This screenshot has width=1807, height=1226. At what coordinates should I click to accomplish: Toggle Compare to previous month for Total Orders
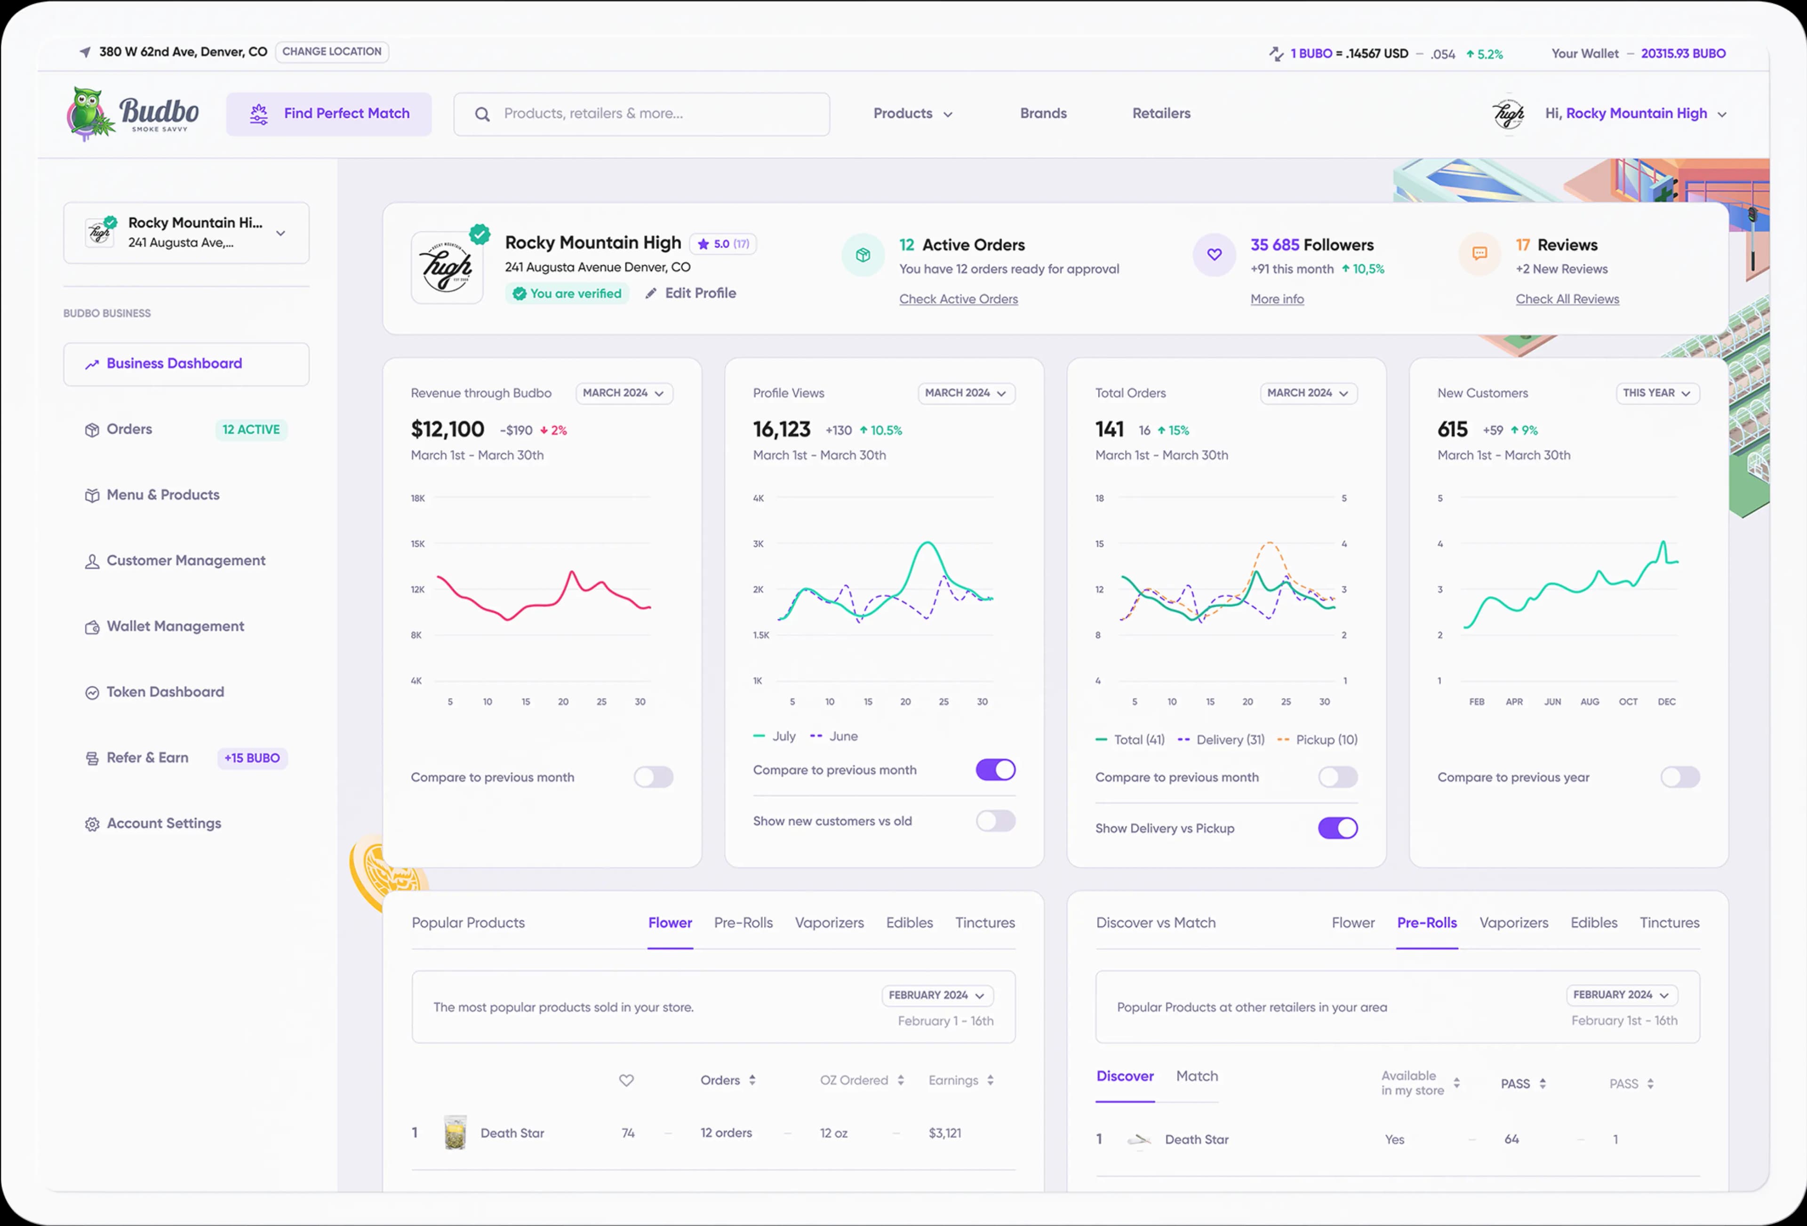click(1337, 777)
